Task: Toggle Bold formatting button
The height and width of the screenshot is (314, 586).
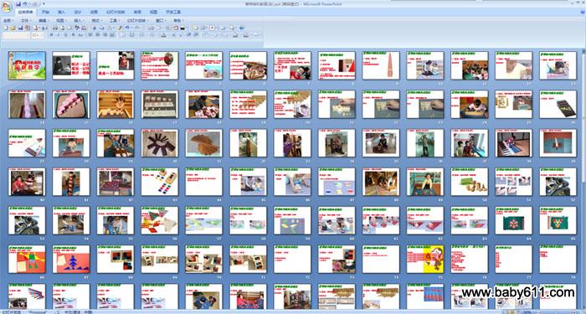Action: coord(51,35)
